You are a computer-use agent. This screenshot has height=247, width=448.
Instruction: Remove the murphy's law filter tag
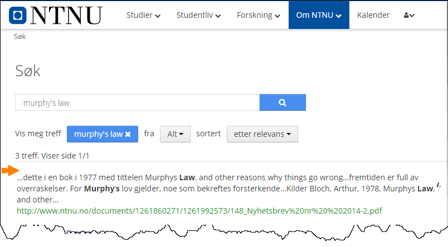pos(128,134)
